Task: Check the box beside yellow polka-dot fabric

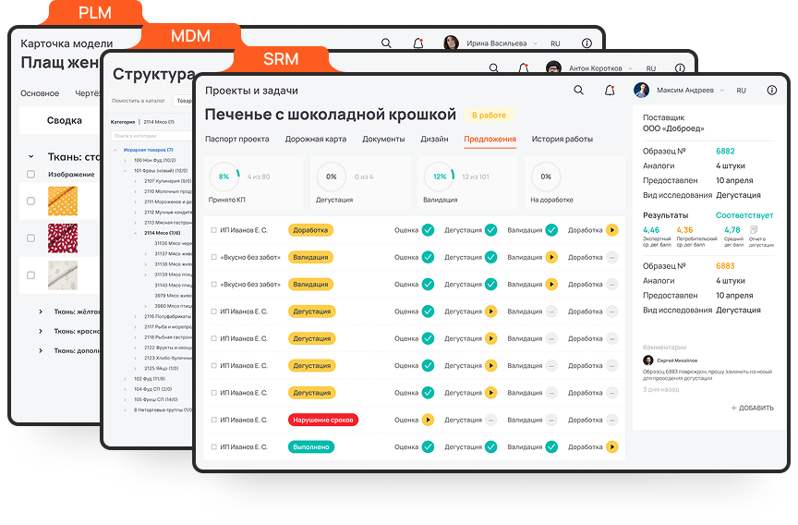Action: pos(30,201)
